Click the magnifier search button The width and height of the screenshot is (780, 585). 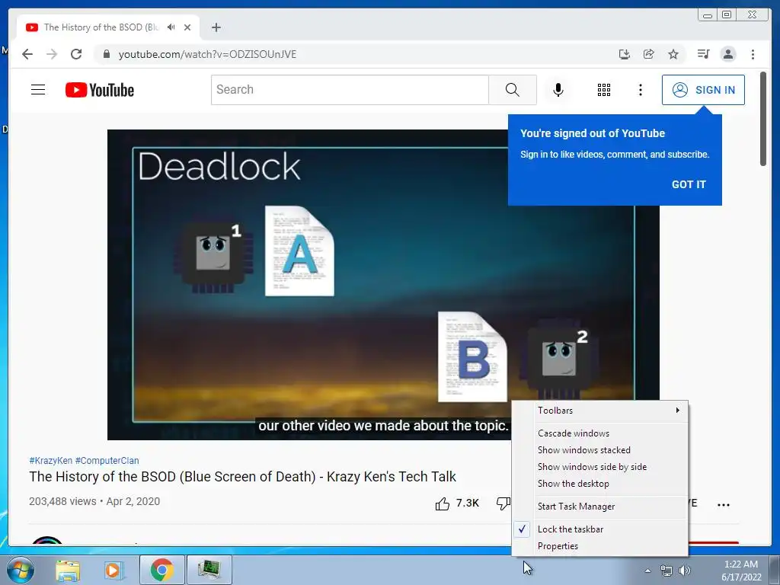513,90
